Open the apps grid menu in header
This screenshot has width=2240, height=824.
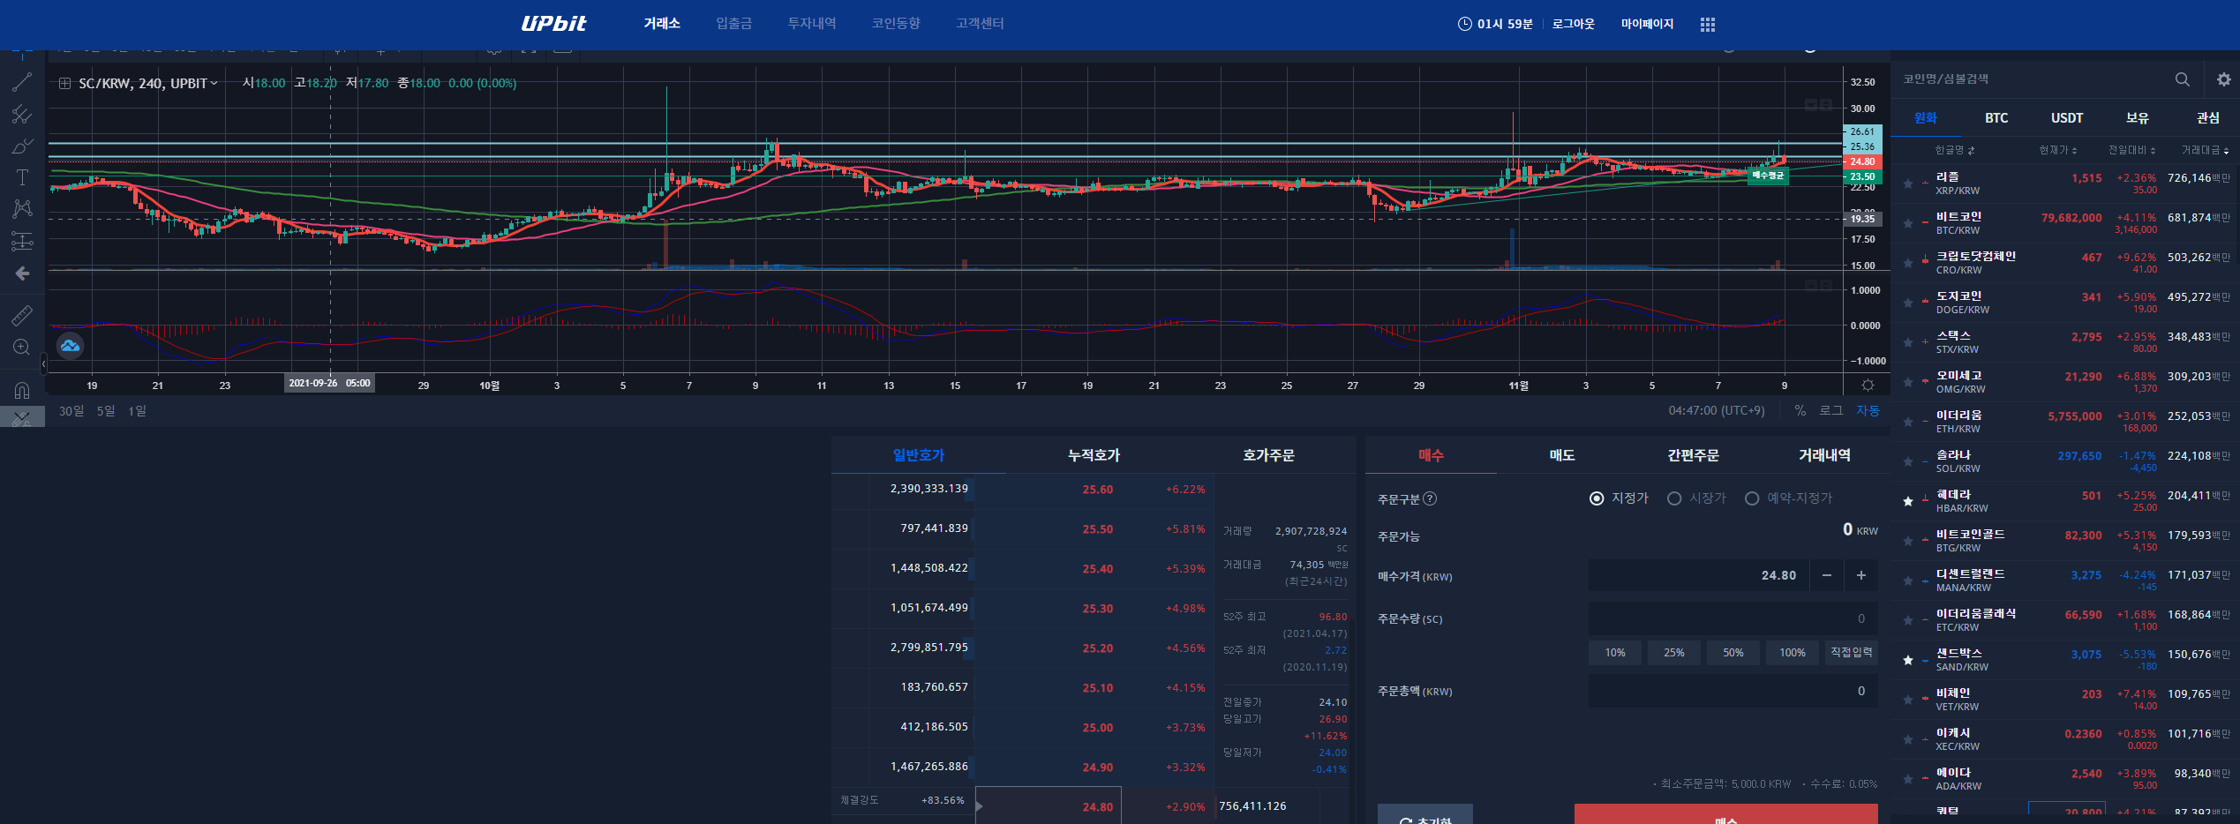[x=1707, y=25]
